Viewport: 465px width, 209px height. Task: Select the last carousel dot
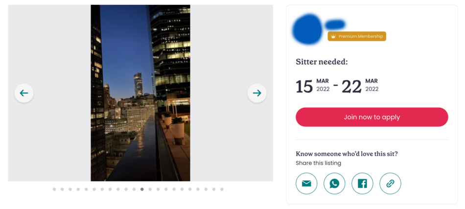222,189
